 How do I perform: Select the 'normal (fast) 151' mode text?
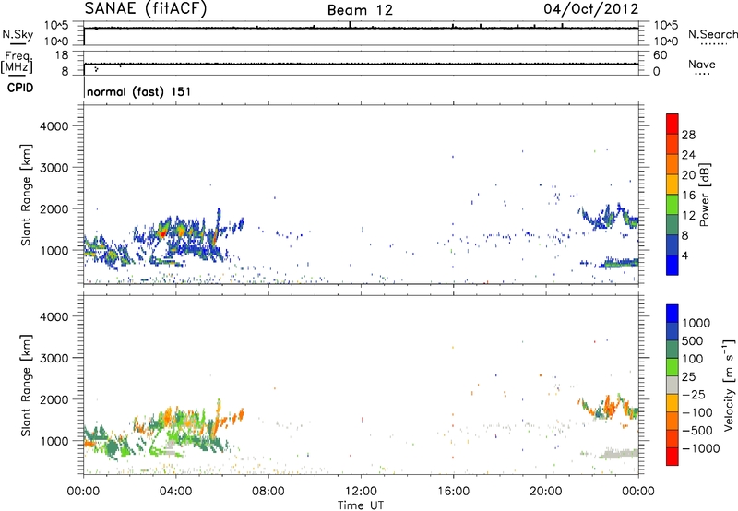[139, 91]
